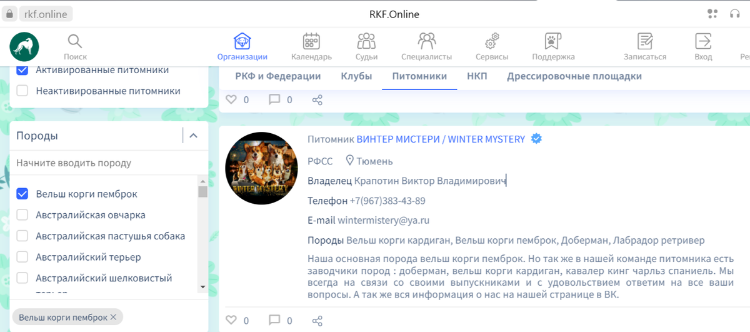750x332 pixels.
Task: Share the upper kennel card
Action: [317, 100]
